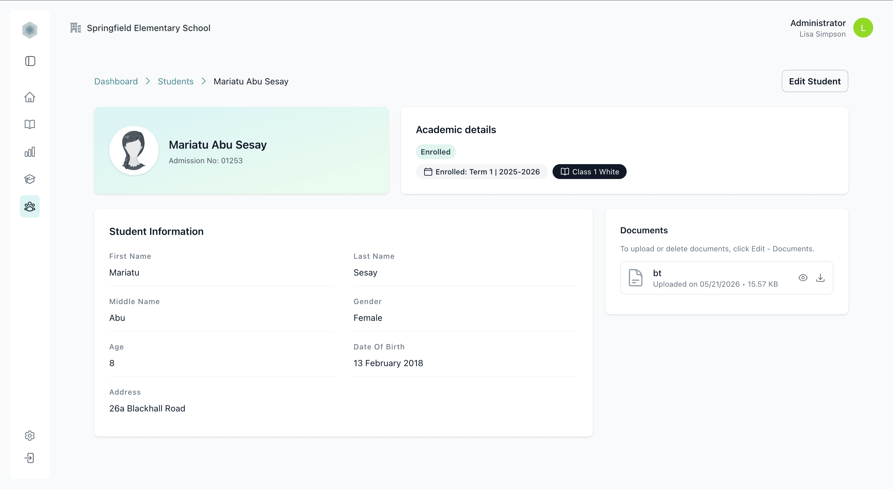Go to Dashboard breadcrumb link

(116, 81)
